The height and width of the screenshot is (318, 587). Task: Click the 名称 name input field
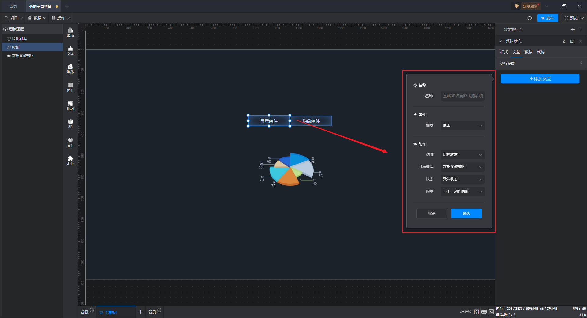[x=463, y=96]
